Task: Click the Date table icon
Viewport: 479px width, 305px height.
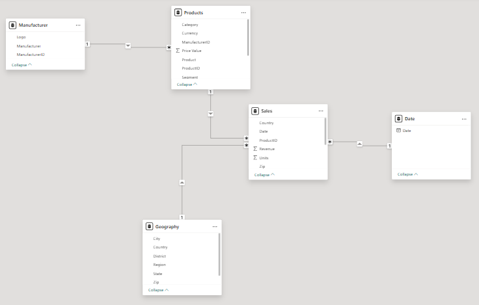Action: 398,119
